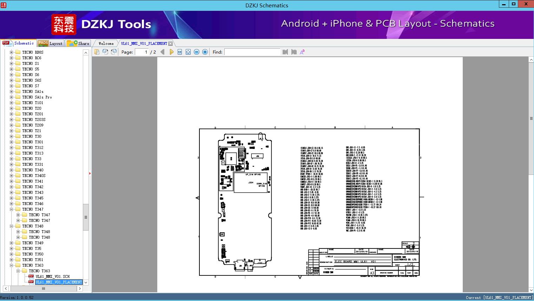Click the PDF icon of UL61_MMI_V01.SCH
The image size is (534, 301).
click(31, 276)
